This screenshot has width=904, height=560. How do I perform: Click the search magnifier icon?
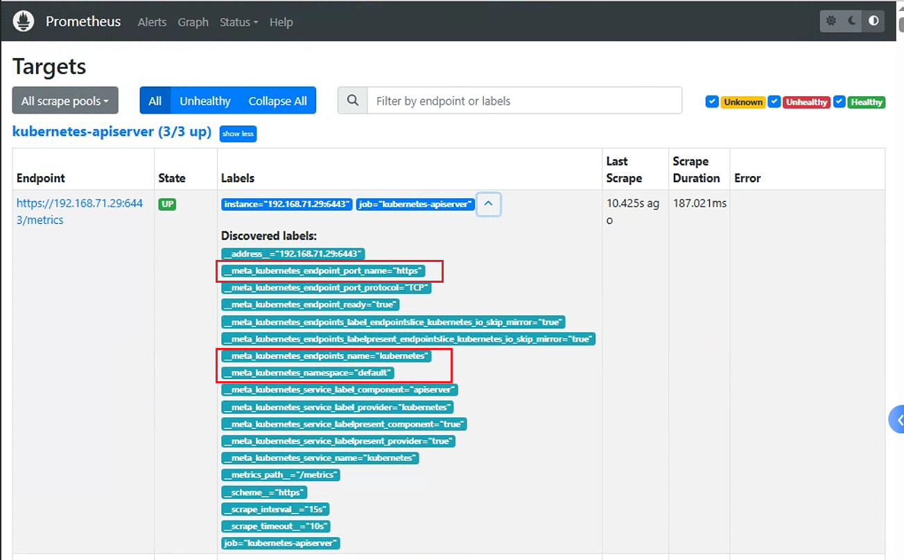352,100
